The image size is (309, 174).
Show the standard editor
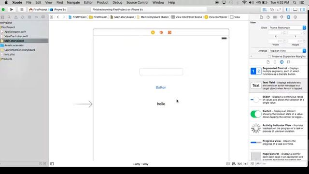pos(265,10)
